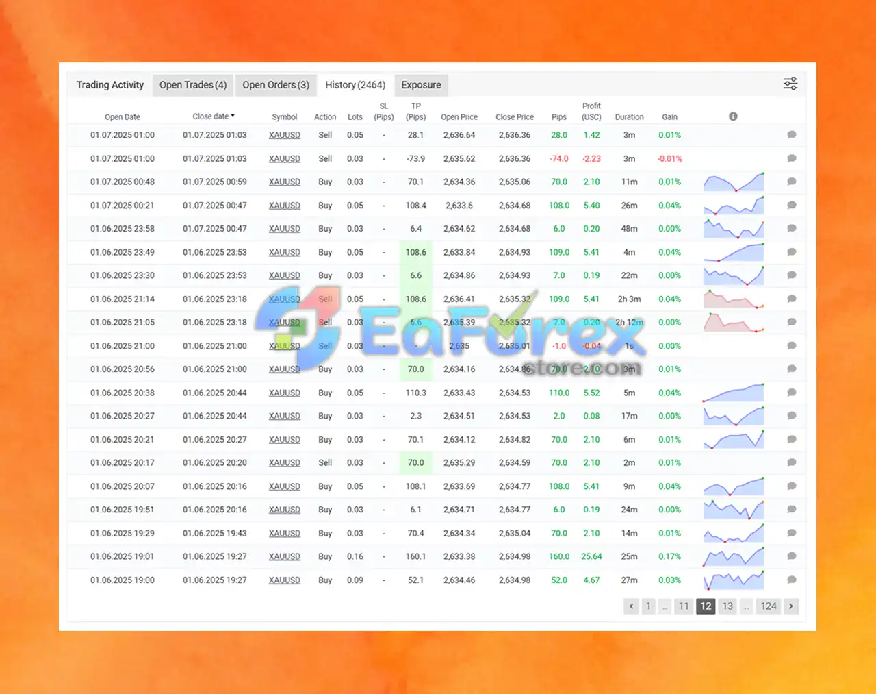Viewport: 876px width, 694px height.
Task: View mini chart for trade opened 01.06.2025 20:38
Action: [734, 393]
